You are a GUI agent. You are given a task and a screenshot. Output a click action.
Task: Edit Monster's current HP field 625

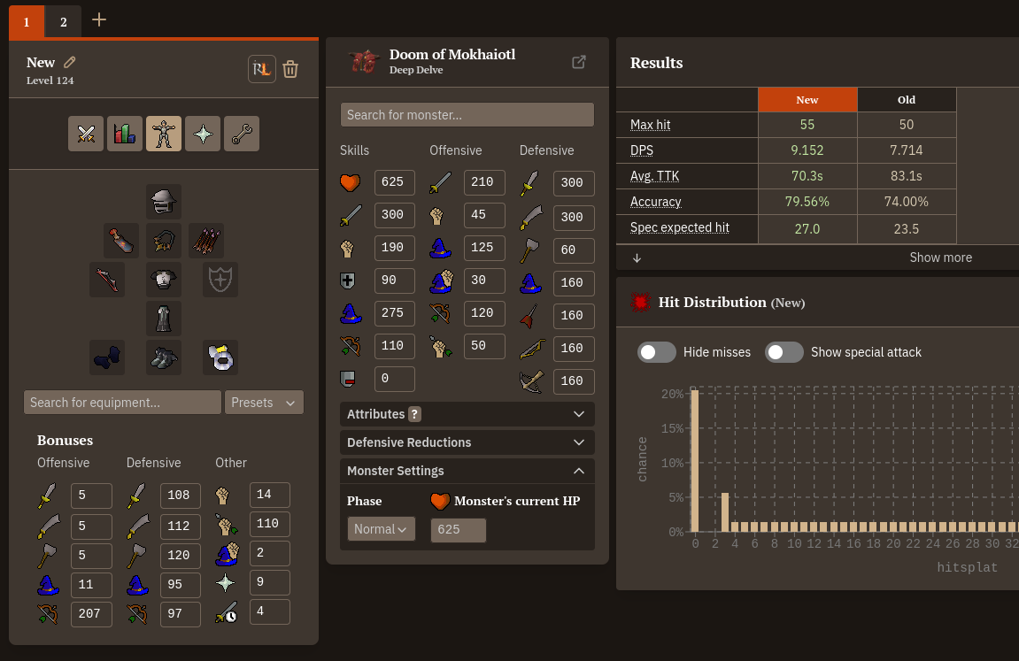coord(459,530)
